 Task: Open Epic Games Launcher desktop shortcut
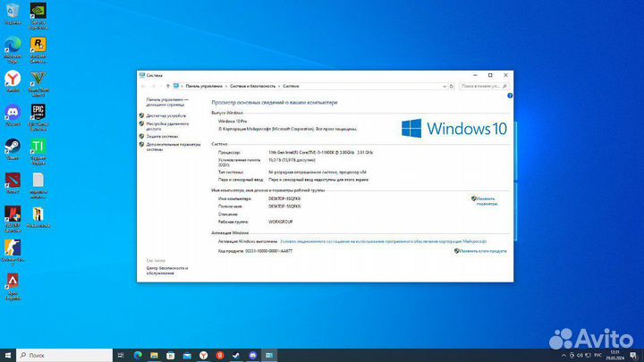(38, 117)
